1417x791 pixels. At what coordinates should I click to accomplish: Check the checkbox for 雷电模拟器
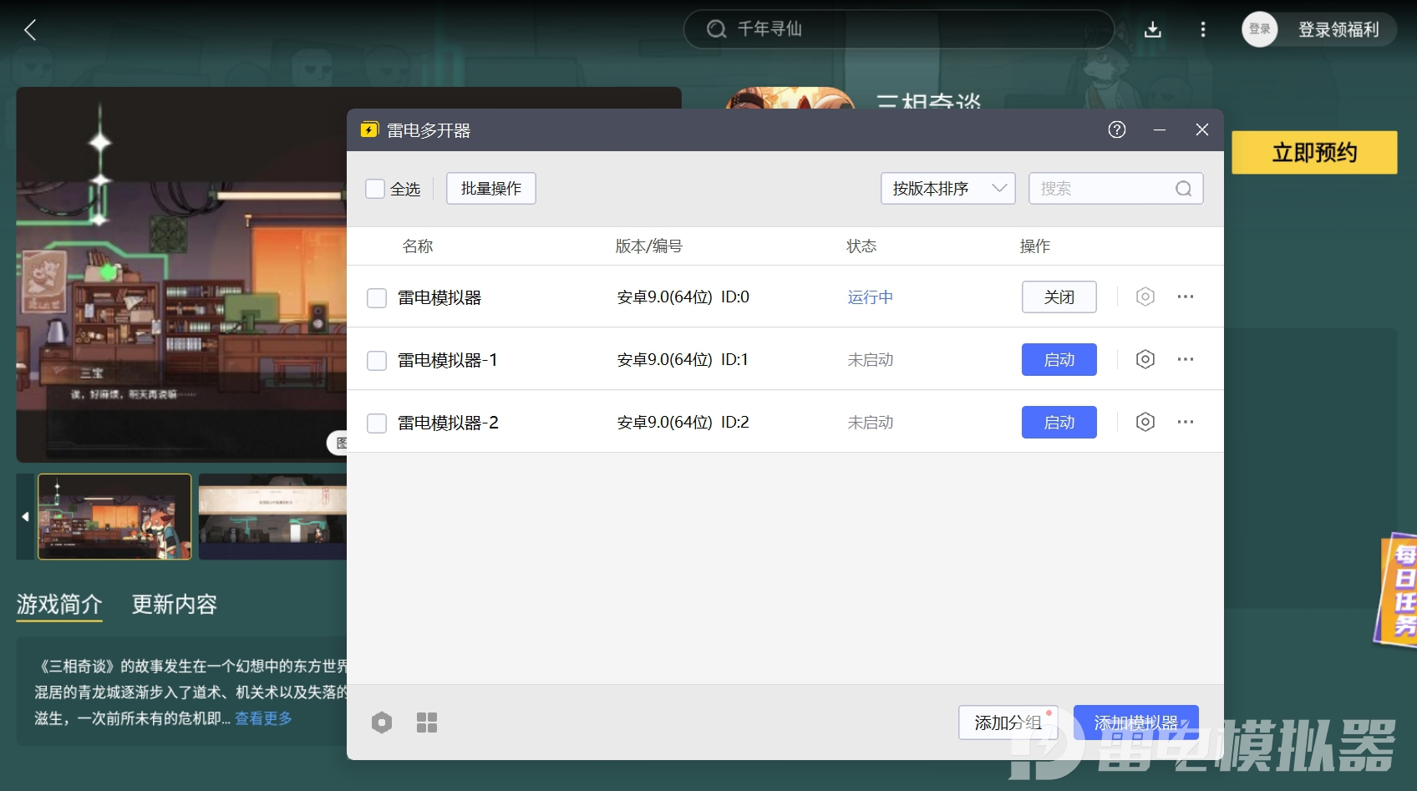(x=376, y=297)
